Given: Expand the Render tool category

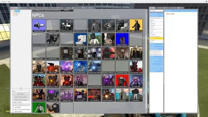Looking at the screenshot, I should coord(156,46).
